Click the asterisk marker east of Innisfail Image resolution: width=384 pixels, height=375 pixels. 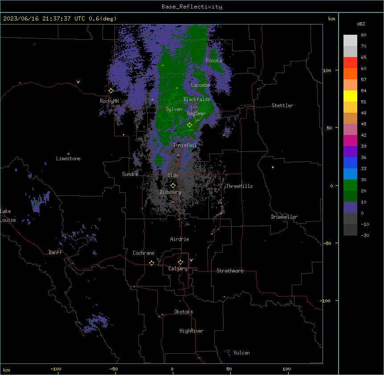click(224, 135)
